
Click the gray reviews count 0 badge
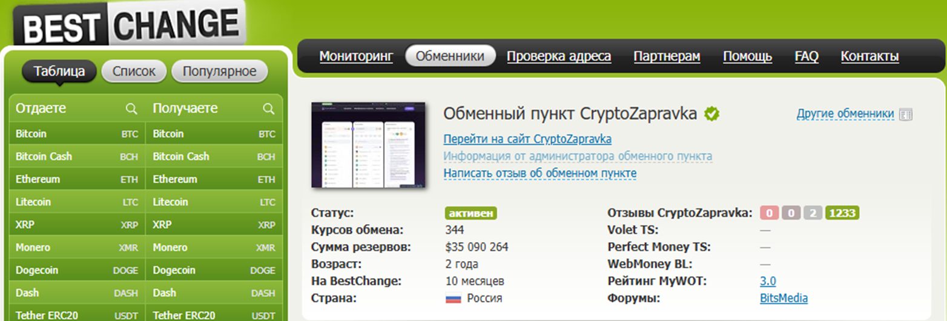click(x=791, y=213)
